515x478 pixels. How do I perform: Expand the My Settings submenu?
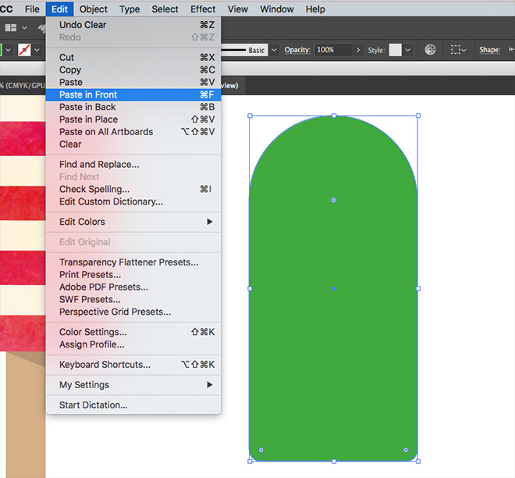133,385
